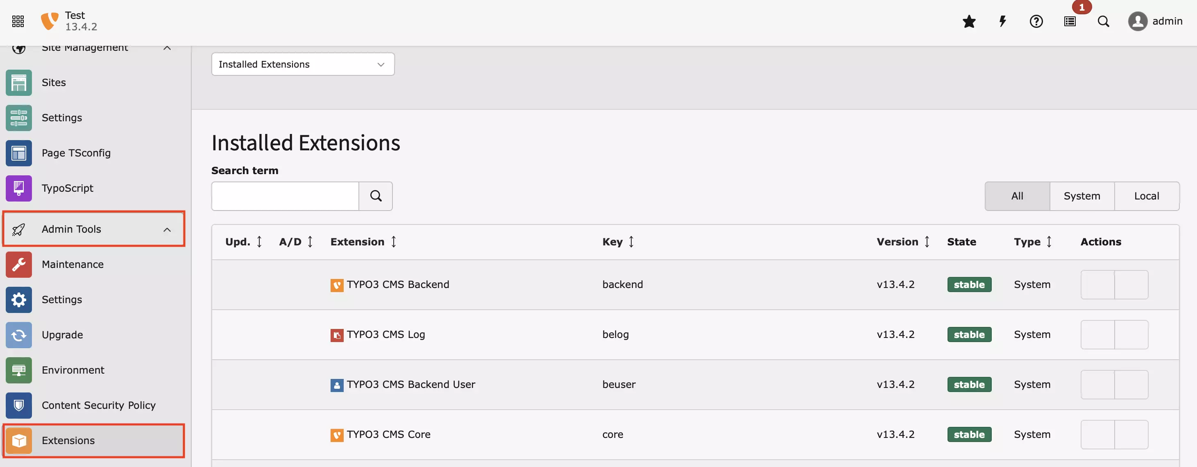The height and width of the screenshot is (467, 1197).
Task: Click the Sites icon in sidebar
Action: pos(18,82)
